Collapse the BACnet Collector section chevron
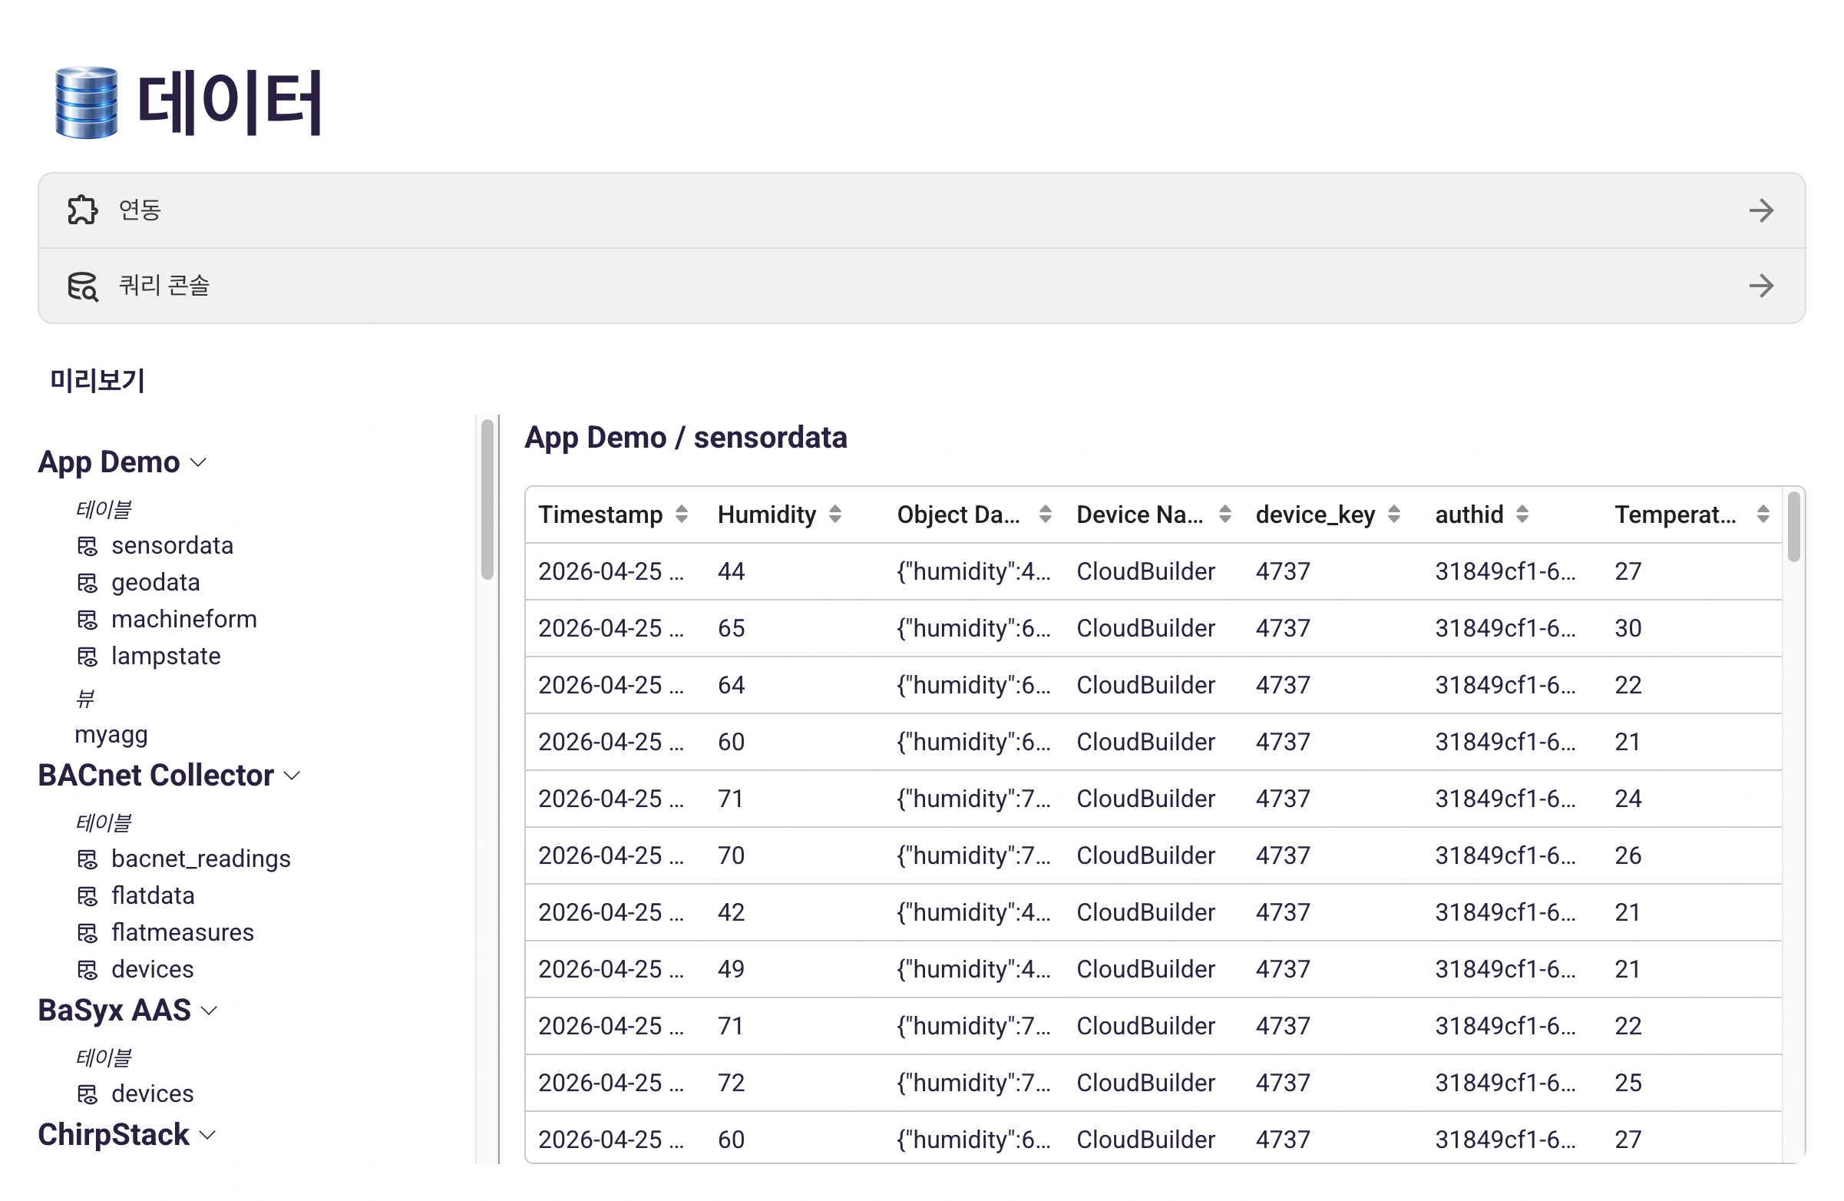Screen dimensions: 1844x1201 coord(292,776)
